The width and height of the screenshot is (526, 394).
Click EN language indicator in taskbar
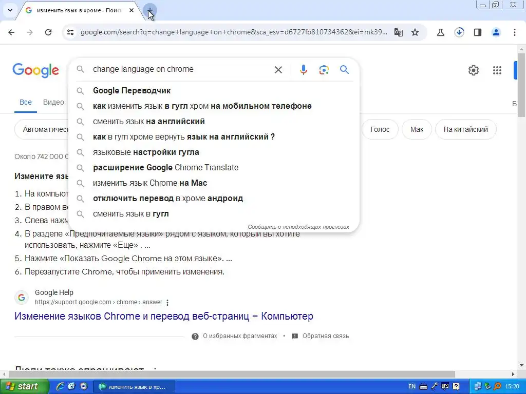412,386
